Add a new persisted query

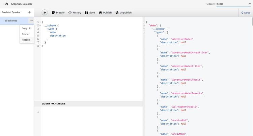click(29, 12)
